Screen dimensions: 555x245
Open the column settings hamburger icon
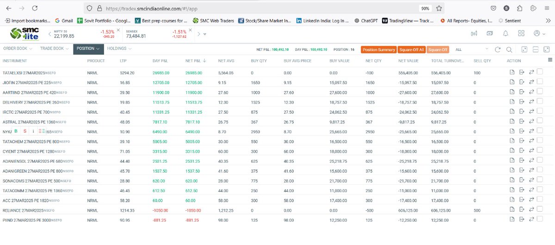[x=550, y=60]
